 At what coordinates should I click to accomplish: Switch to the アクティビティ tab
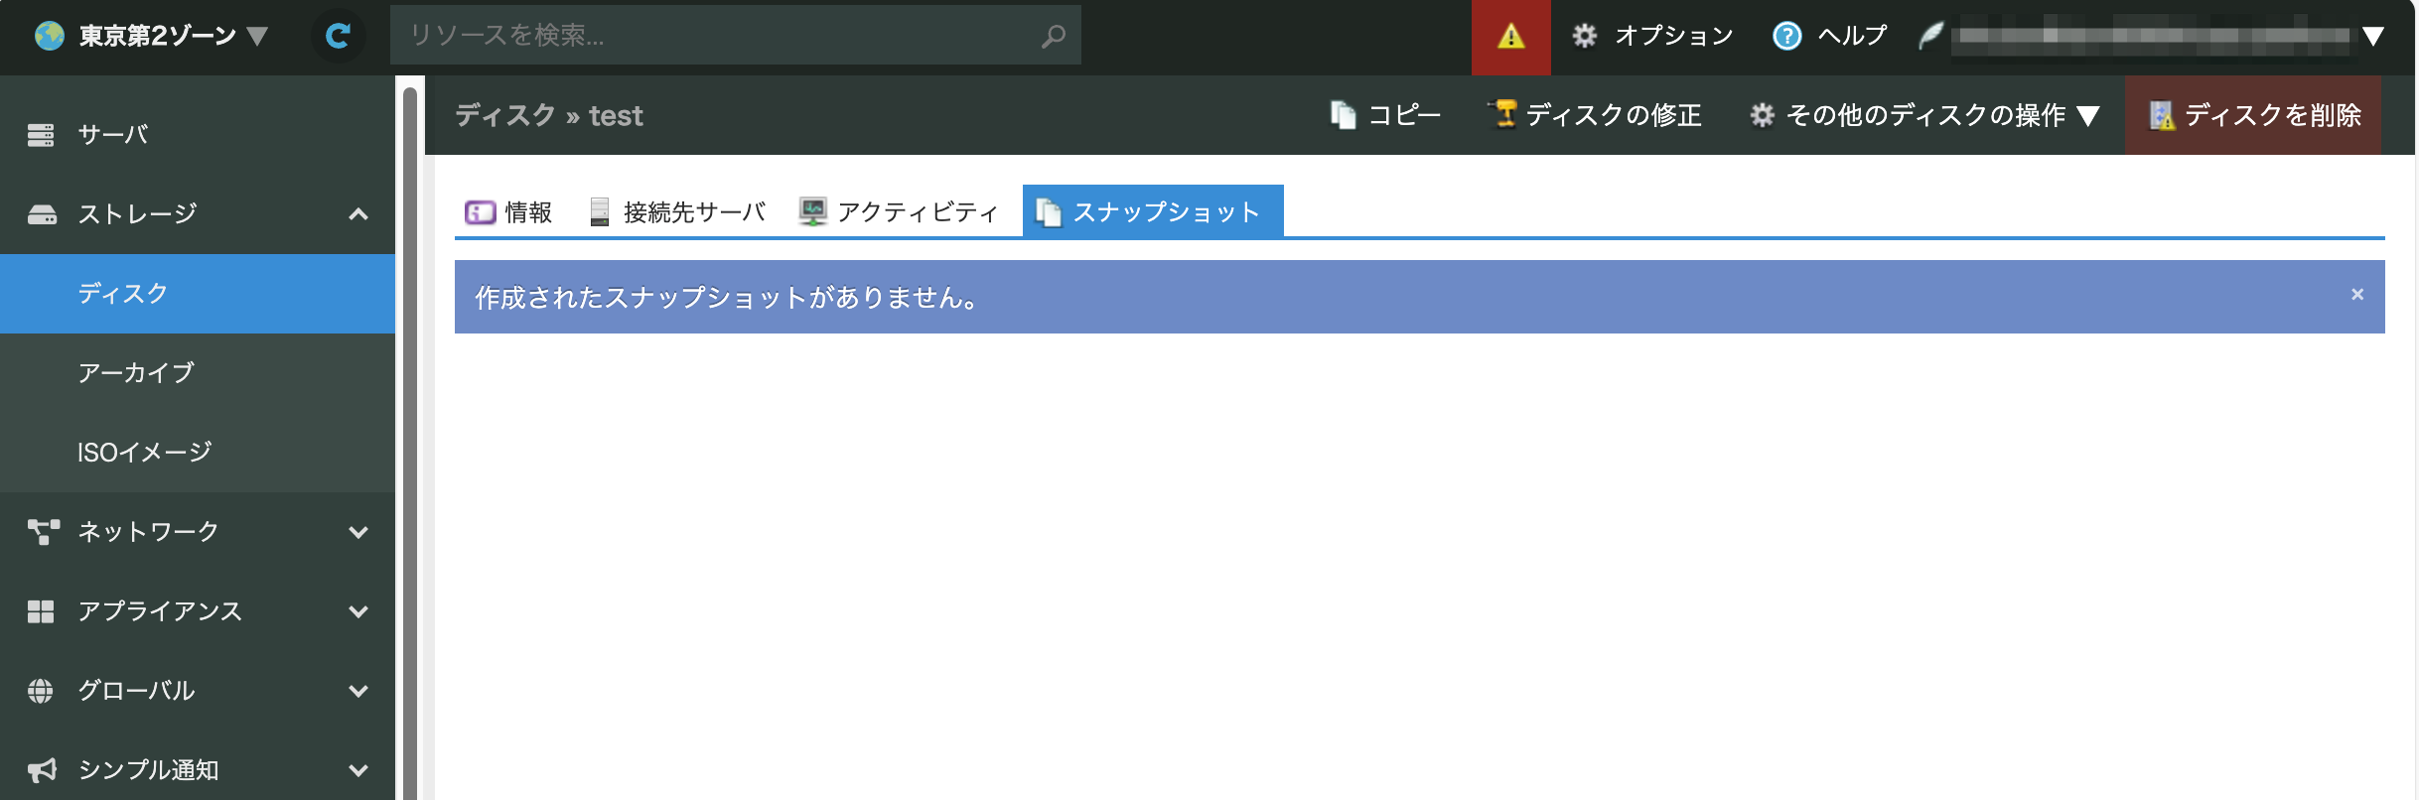(899, 212)
